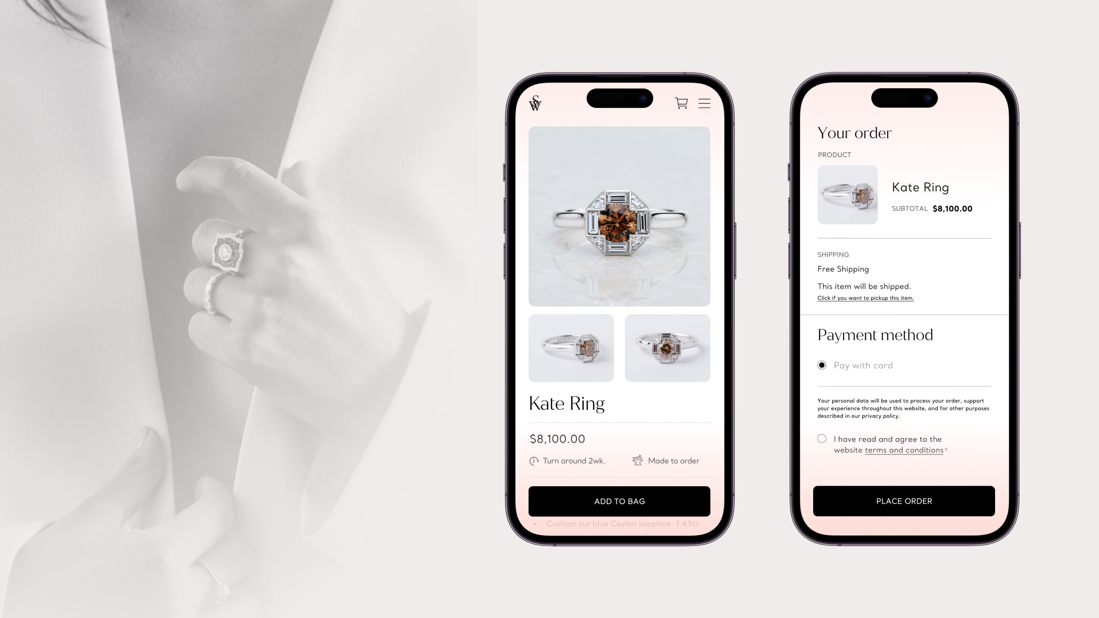Open the hamburger menu
Image resolution: width=1099 pixels, height=618 pixels.
click(x=704, y=103)
